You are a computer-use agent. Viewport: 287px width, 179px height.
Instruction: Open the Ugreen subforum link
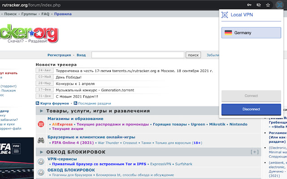pyautogui.click(x=198, y=124)
